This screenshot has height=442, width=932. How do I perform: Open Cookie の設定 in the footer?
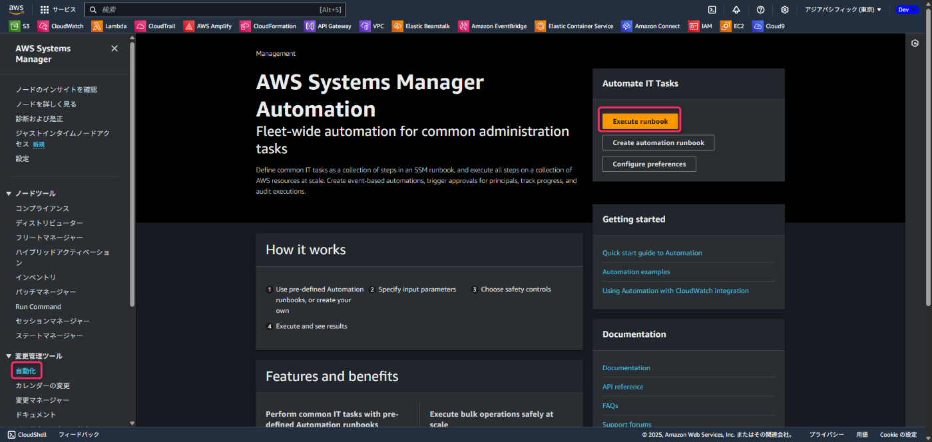[898, 435]
